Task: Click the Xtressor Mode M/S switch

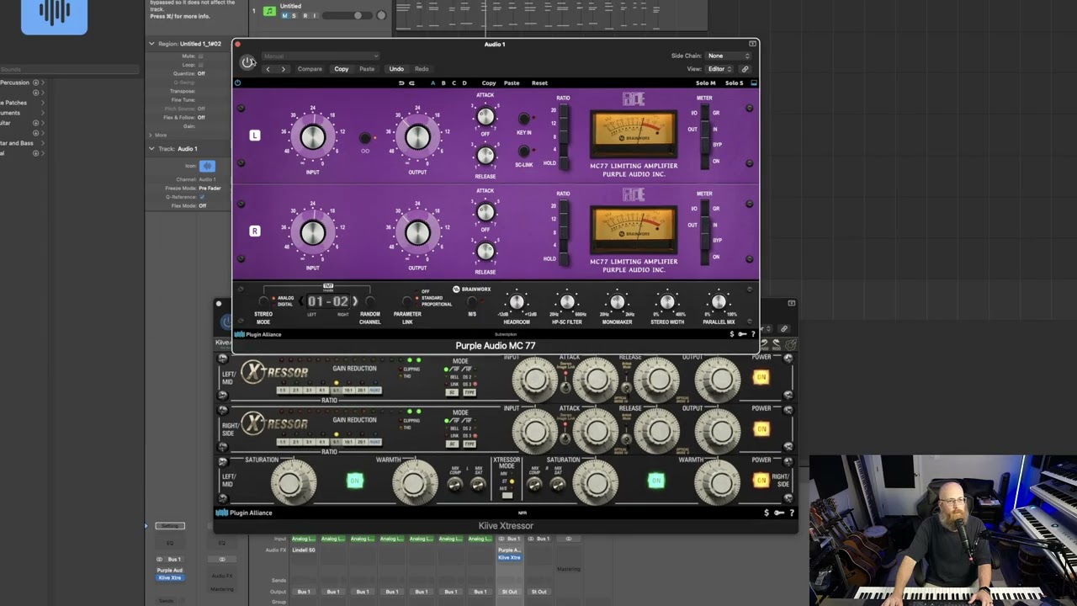Action: [507, 495]
